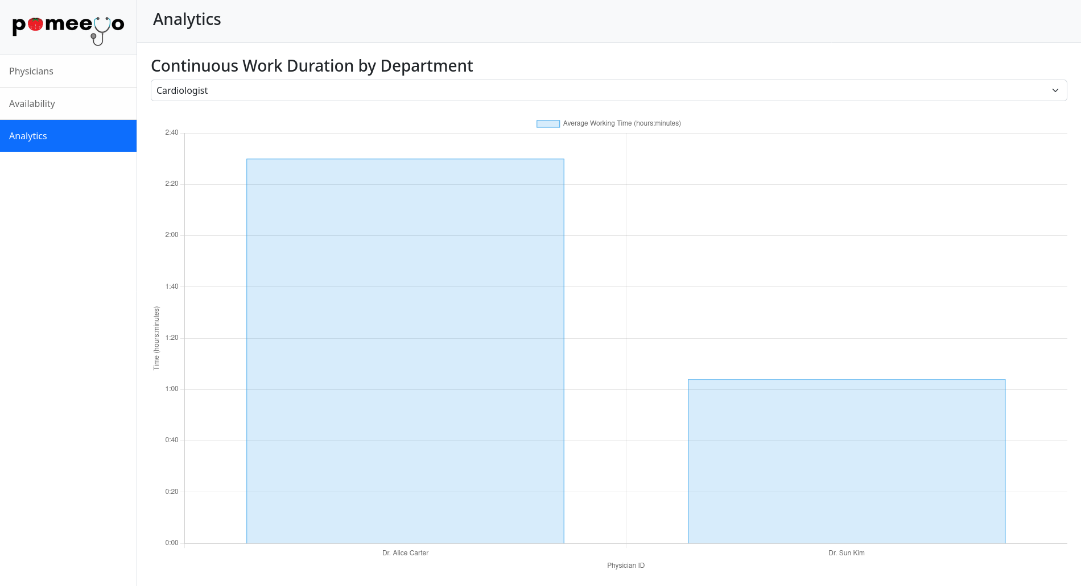Click the Continuous Work Duration by Department heading
Image resolution: width=1081 pixels, height=586 pixels.
[x=312, y=66]
